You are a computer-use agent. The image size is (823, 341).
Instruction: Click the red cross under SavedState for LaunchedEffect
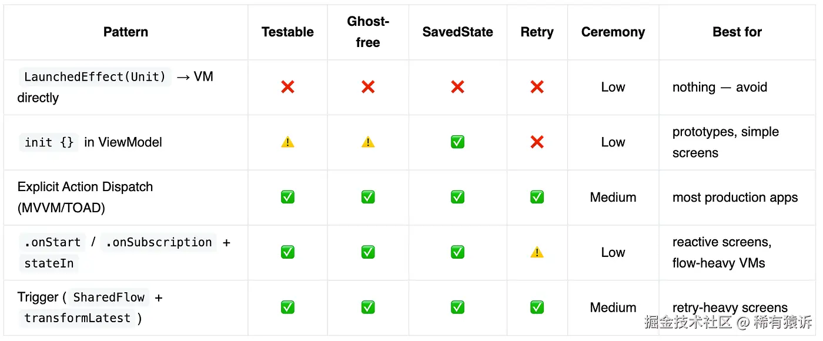457,87
